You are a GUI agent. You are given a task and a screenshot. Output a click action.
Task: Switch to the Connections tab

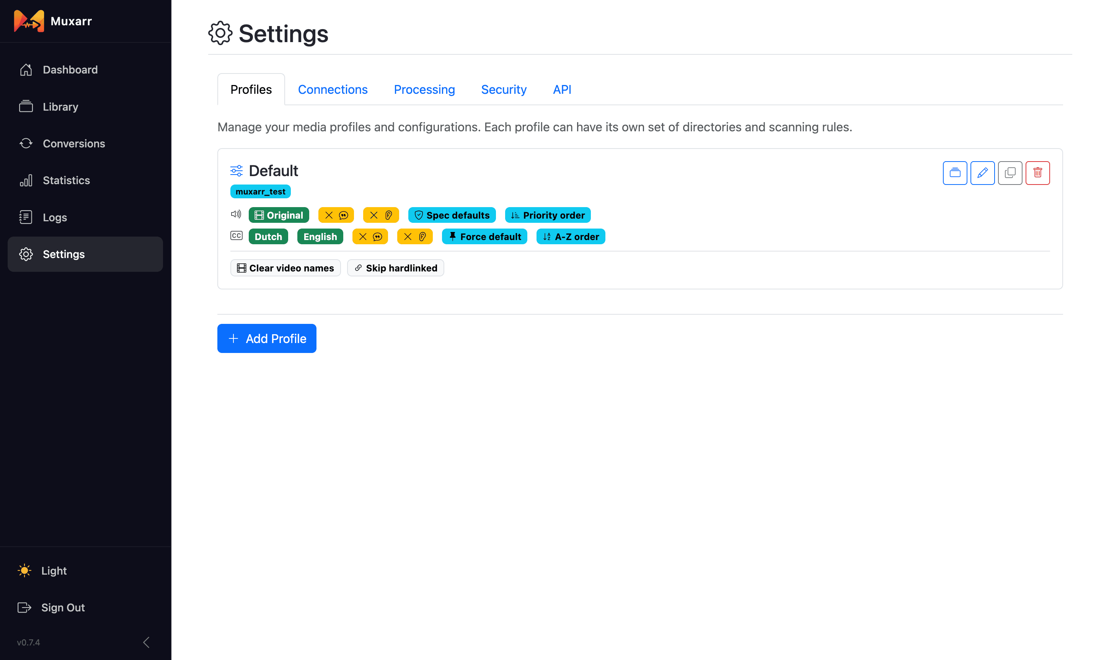(333, 90)
